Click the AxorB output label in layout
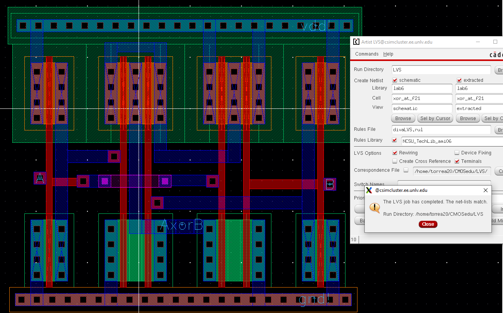Image resolution: width=503 pixels, height=313 pixels. point(181,225)
